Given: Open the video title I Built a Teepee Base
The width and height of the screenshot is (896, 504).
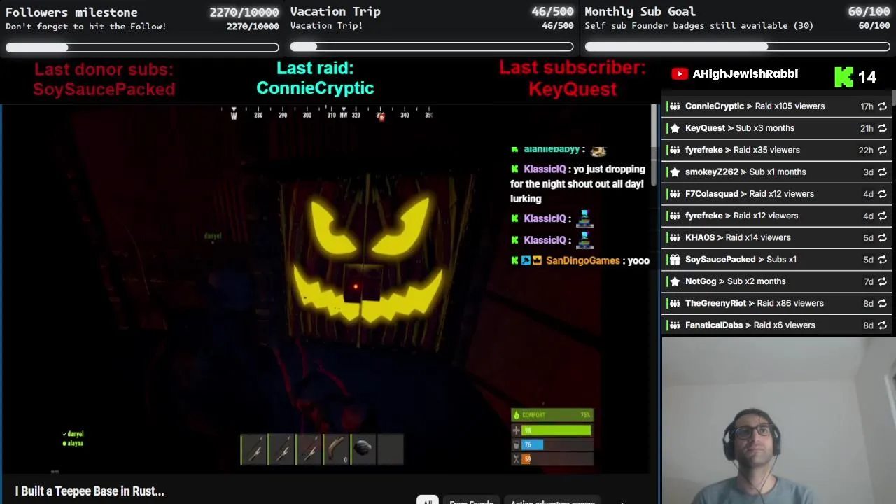Looking at the screenshot, I should coord(90,491).
